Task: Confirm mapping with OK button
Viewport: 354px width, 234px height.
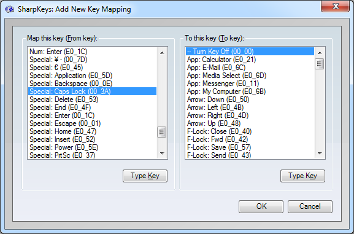Action: [261, 206]
